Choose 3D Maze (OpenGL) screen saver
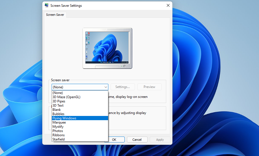This screenshot has width=259, height=156. coord(80,97)
